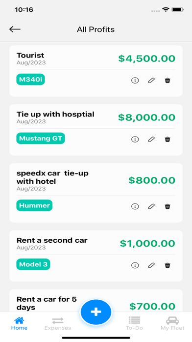The height and width of the screenshot is (342, 192).
Task: Open the Rent a car for 5 days card
Action: pos(96,301)
